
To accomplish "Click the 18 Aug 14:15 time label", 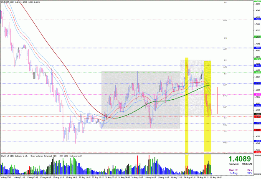I will (x=150, y=177).
